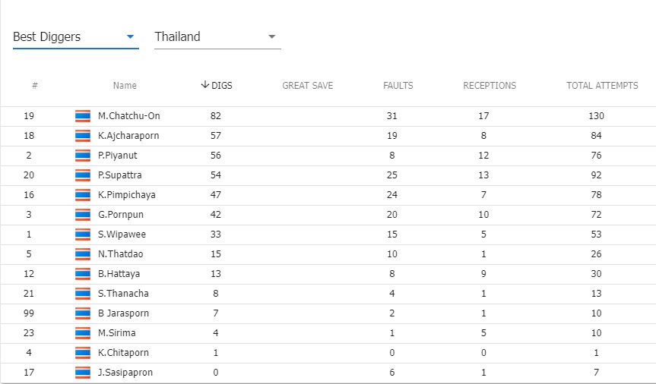656x384 pixels.
Task: Click the flag icon beside N.Thatdao
Action: click(x=82, y=253)
